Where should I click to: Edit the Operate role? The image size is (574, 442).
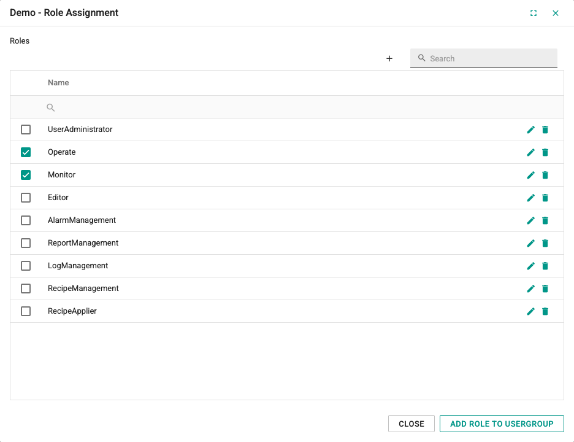[531, 152]
